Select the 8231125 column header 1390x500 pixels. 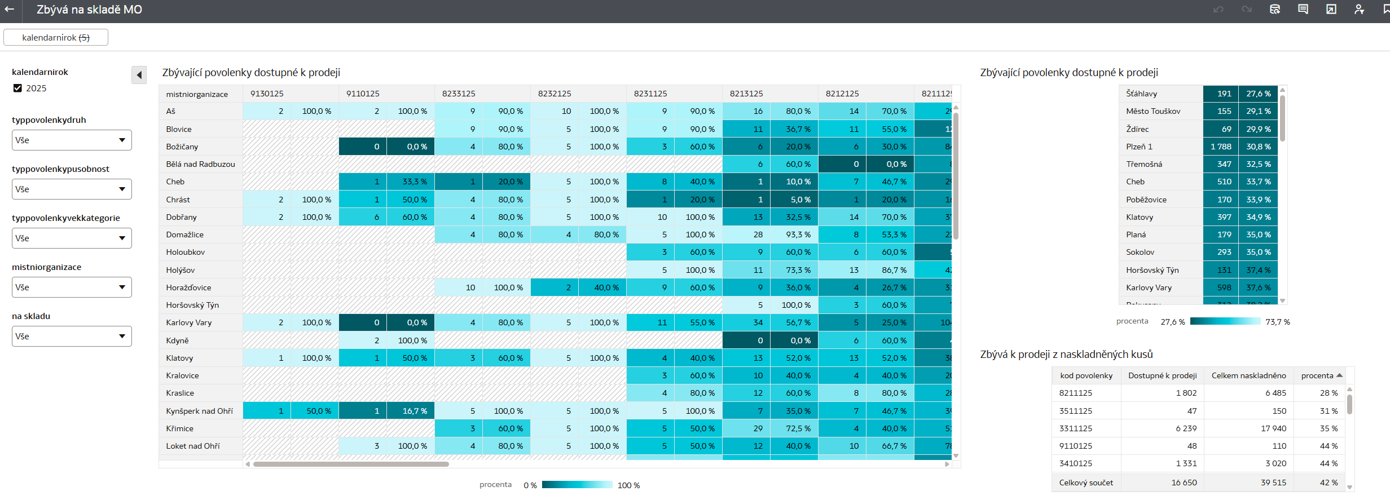(x=674, y=94)
